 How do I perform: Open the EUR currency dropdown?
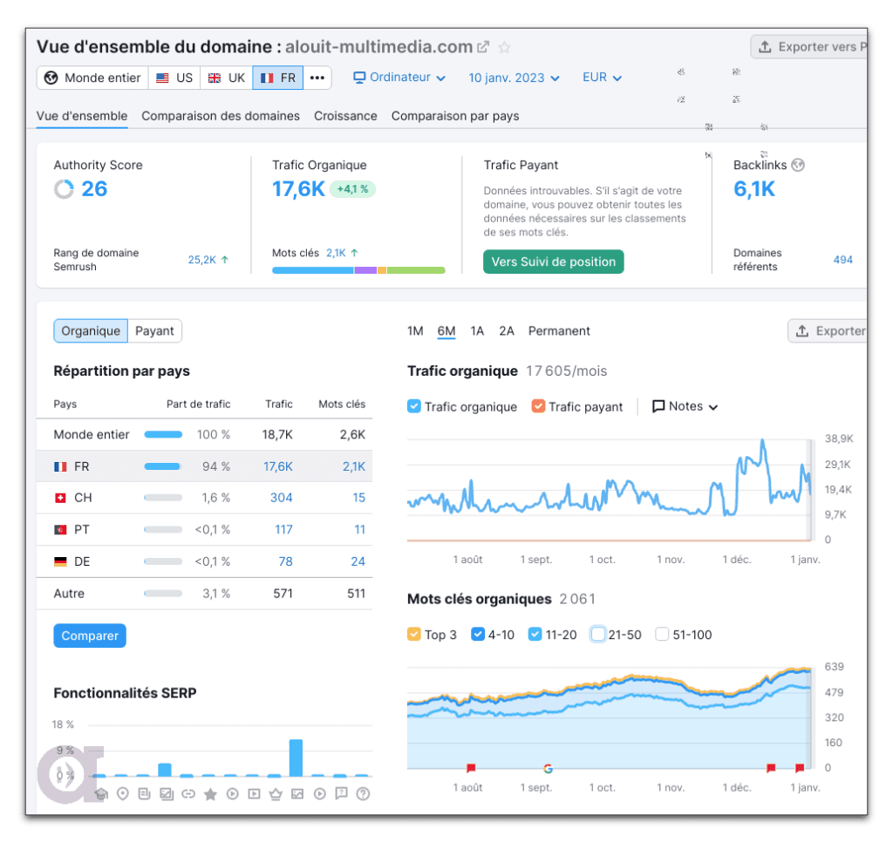[602, 78]
